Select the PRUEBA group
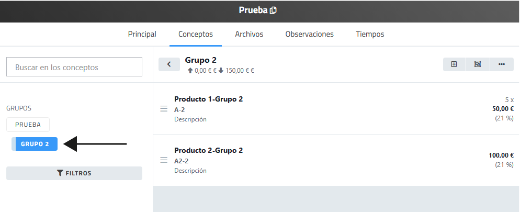 (28, 125)
